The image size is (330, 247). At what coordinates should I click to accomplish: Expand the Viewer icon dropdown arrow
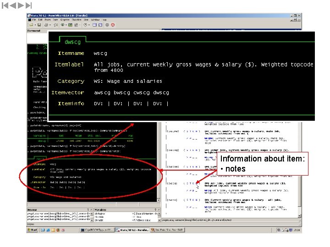click(x=66, y=25)
